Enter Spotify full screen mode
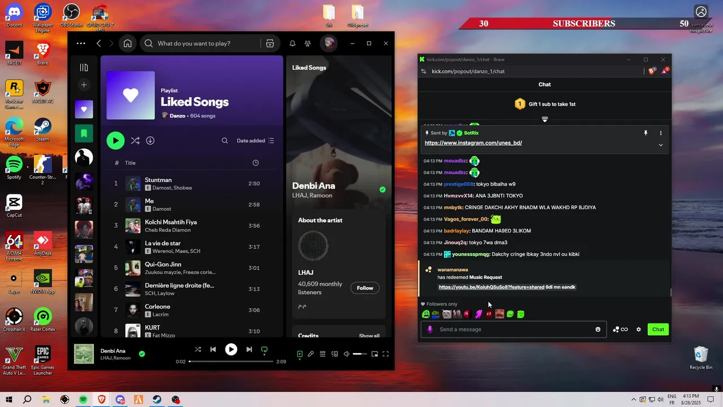 coord(386,354)
